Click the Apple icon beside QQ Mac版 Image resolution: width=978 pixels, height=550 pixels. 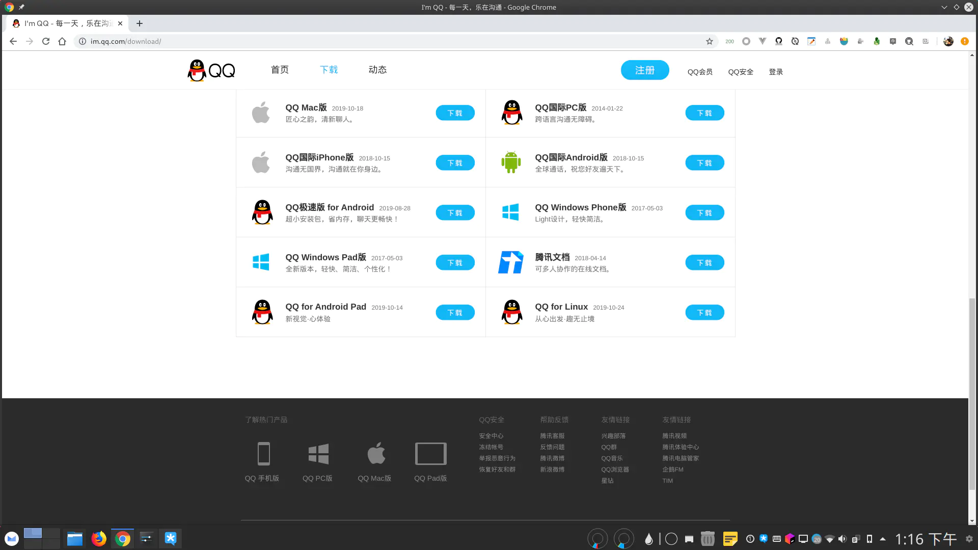coord(261,112)
